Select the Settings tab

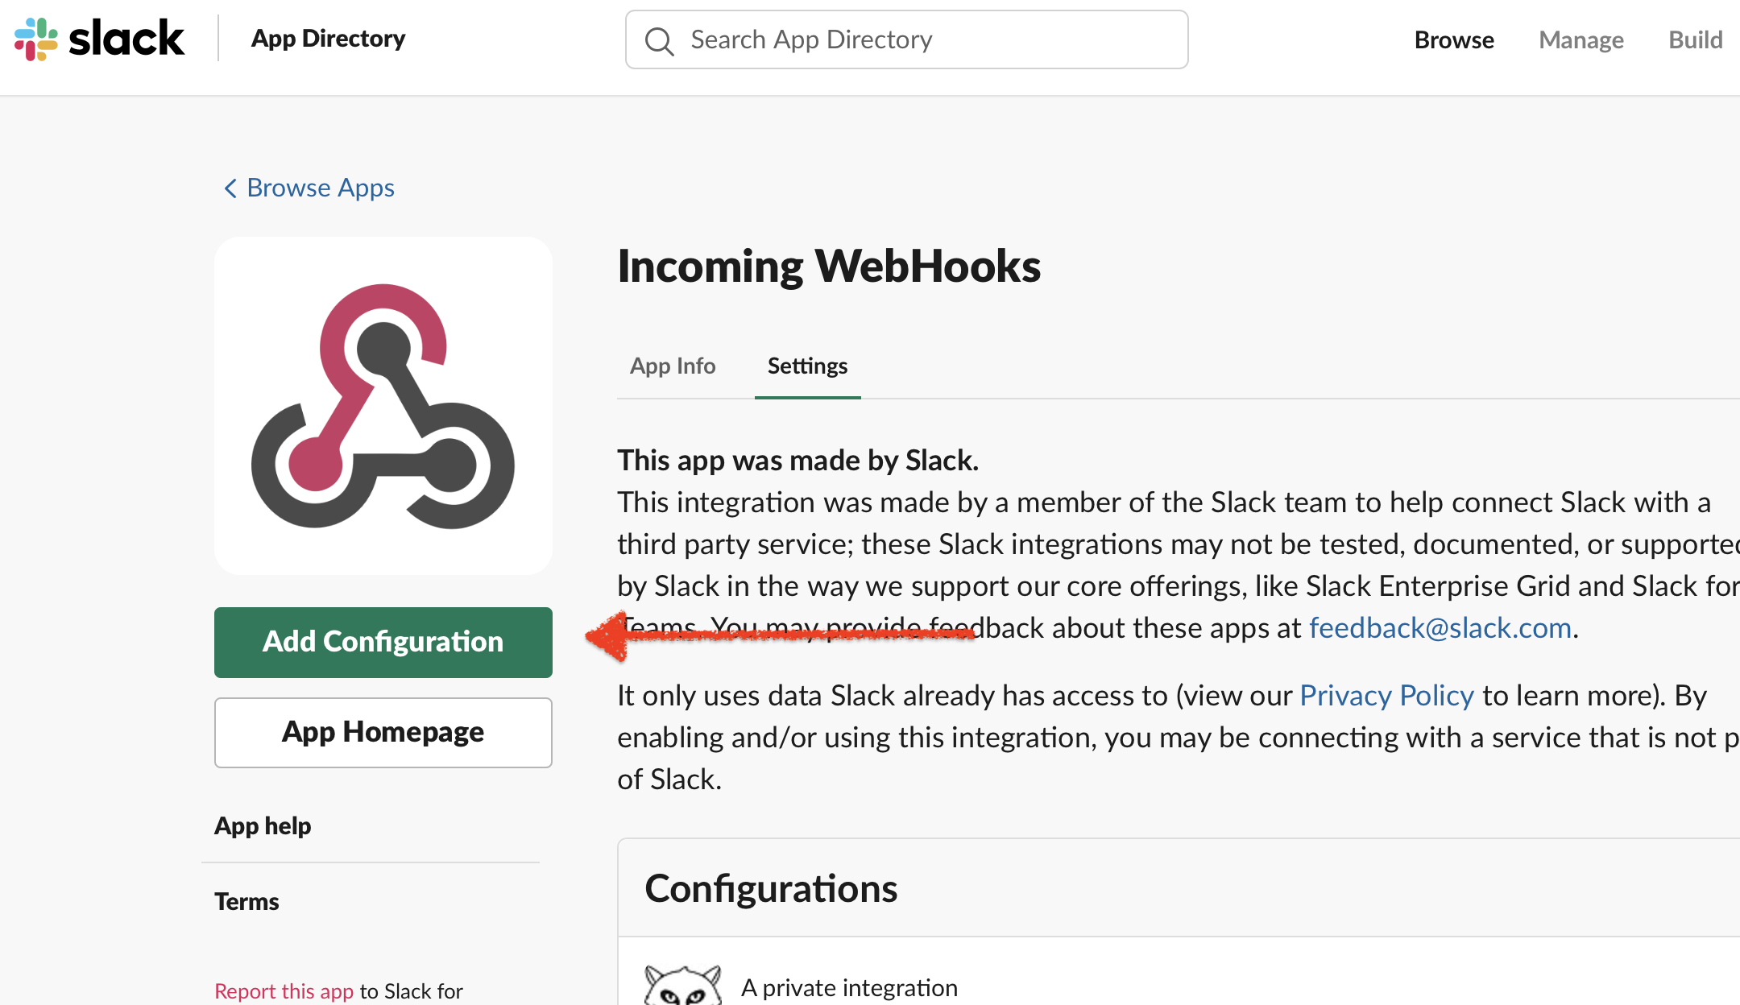pyautogui.click(x=807, y=366)
